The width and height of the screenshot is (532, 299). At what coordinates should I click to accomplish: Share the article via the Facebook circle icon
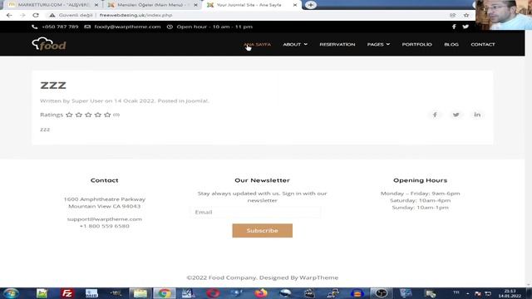point(435,115)
